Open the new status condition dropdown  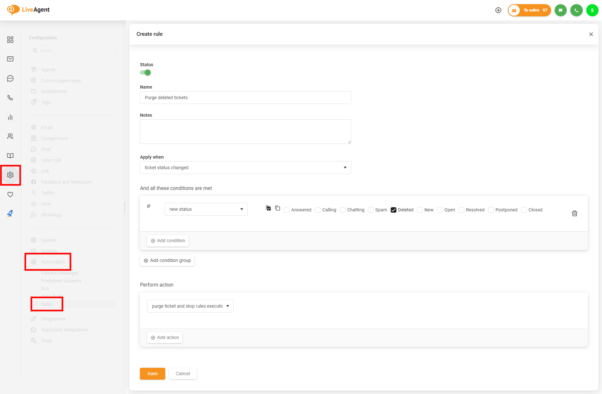206,209
